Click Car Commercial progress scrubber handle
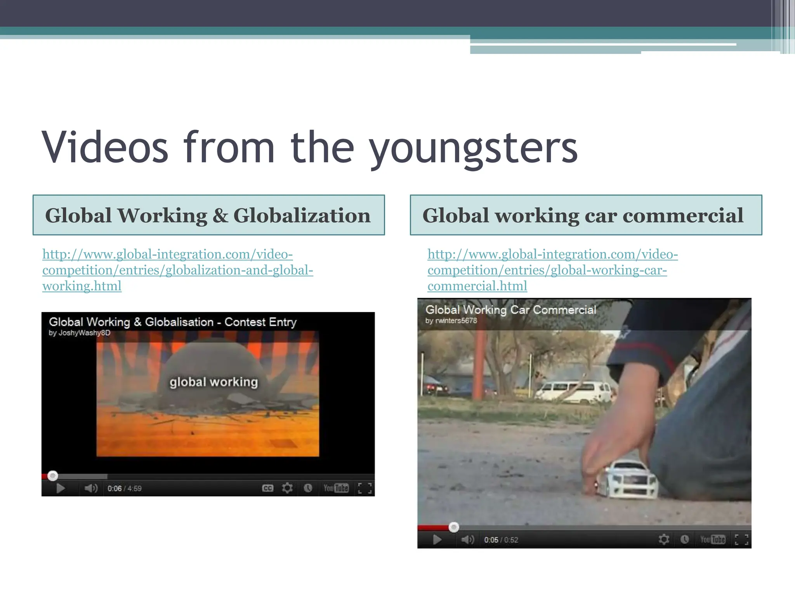The height and width of the screenshot is (596, 795). coord(454,527)
